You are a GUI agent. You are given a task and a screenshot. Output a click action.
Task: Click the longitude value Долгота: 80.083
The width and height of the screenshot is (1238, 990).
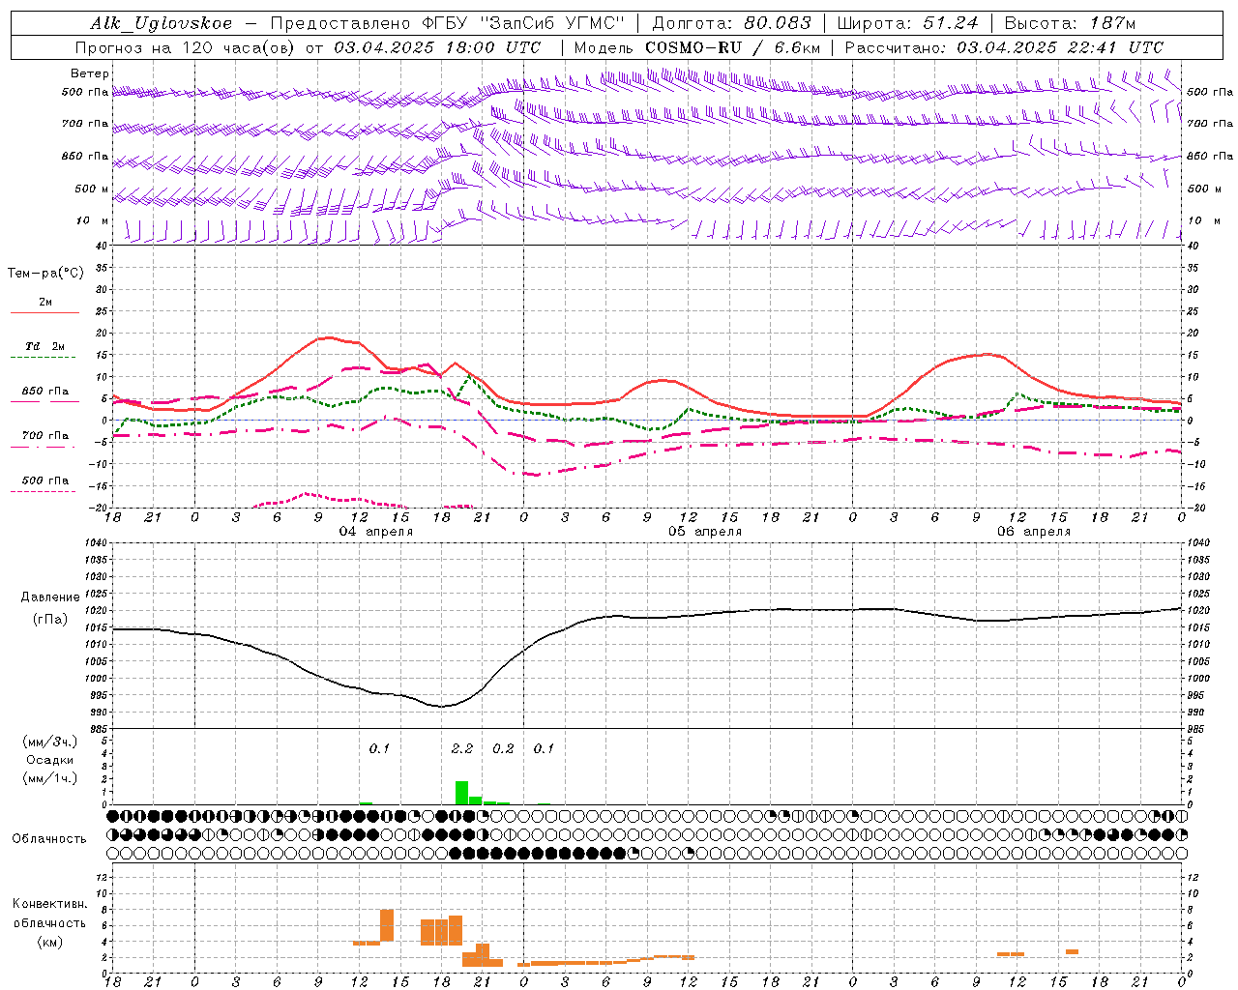pyautogui.click(x=732, y=23)
